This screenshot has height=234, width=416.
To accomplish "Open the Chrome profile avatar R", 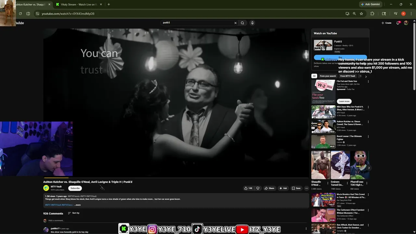I will 403,14.
